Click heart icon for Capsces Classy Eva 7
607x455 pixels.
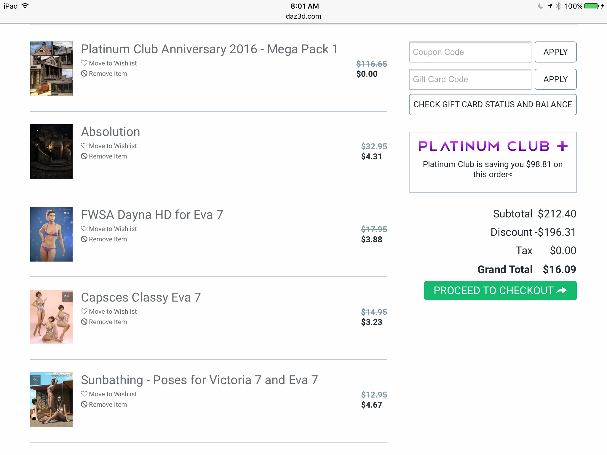point(84,311)
